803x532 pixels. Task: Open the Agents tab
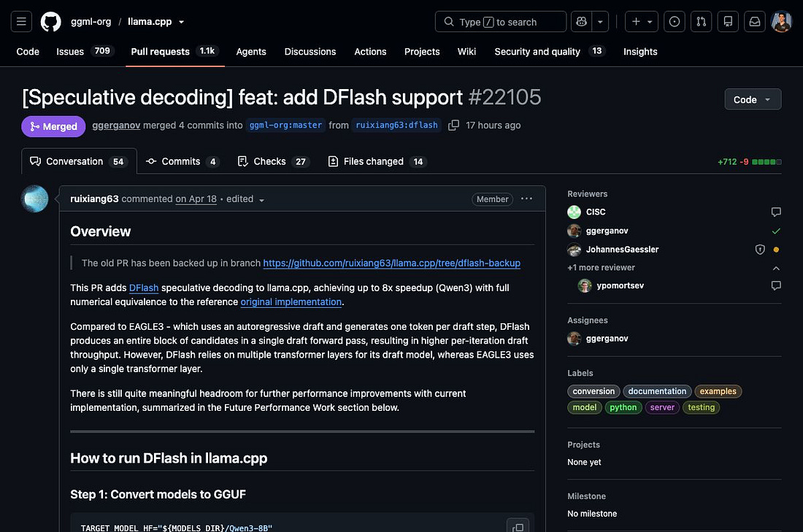pyautogui.click(x=251, y=51)
